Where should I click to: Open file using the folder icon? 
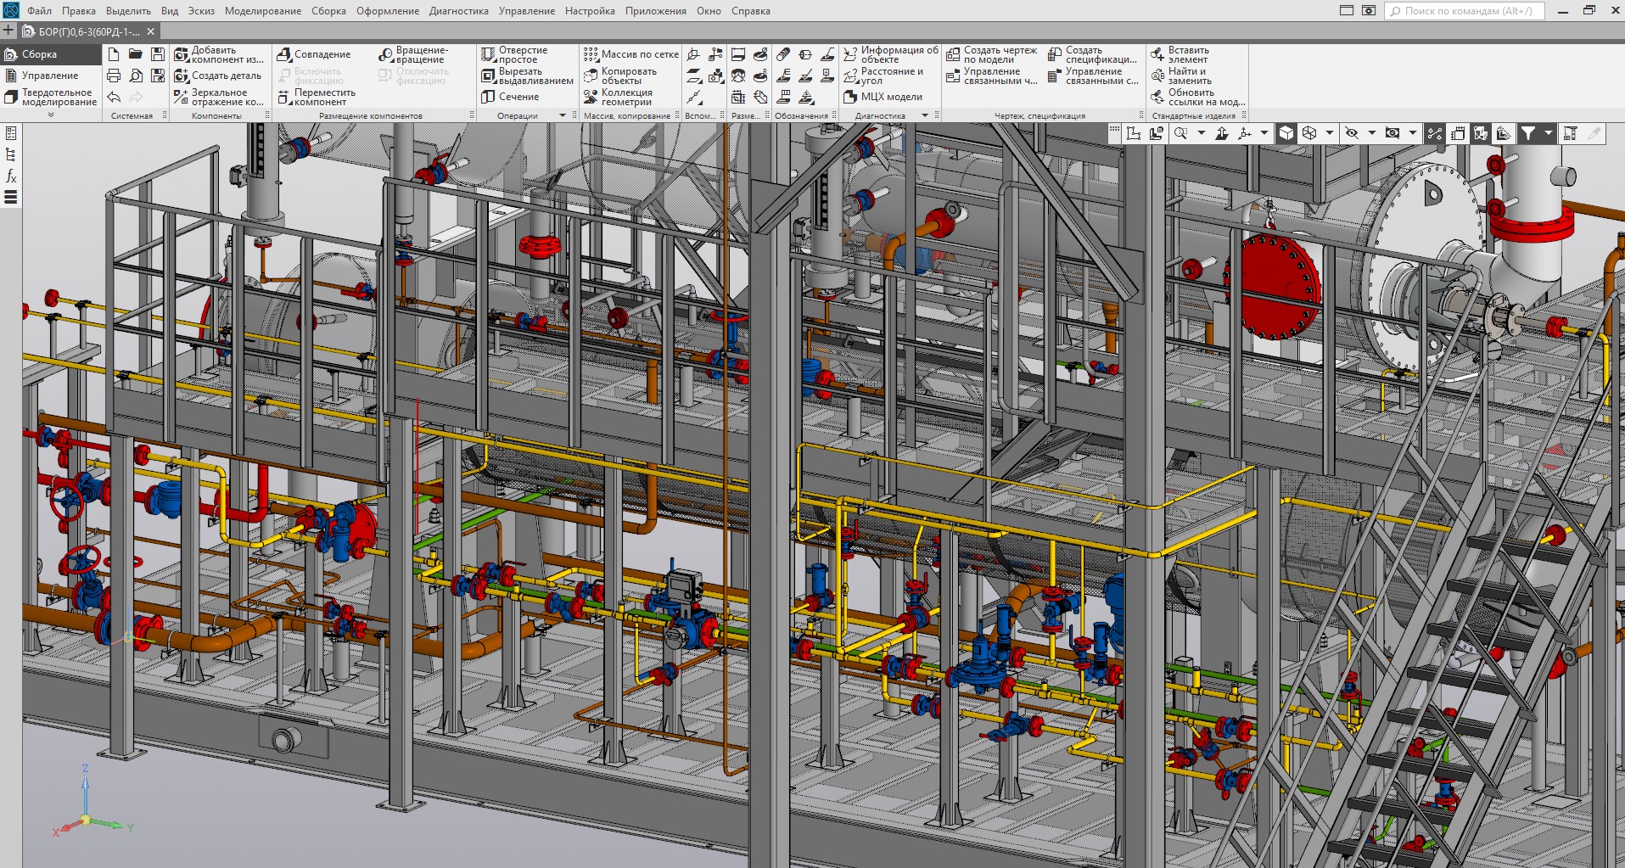[136, 54]
